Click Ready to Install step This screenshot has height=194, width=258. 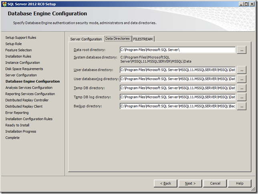coord(17,125)
